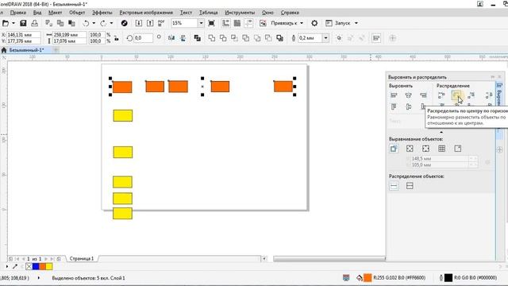This screenshot has width=508, height=286.
Task: Click the Trim shapes icon
Action: 223,38
